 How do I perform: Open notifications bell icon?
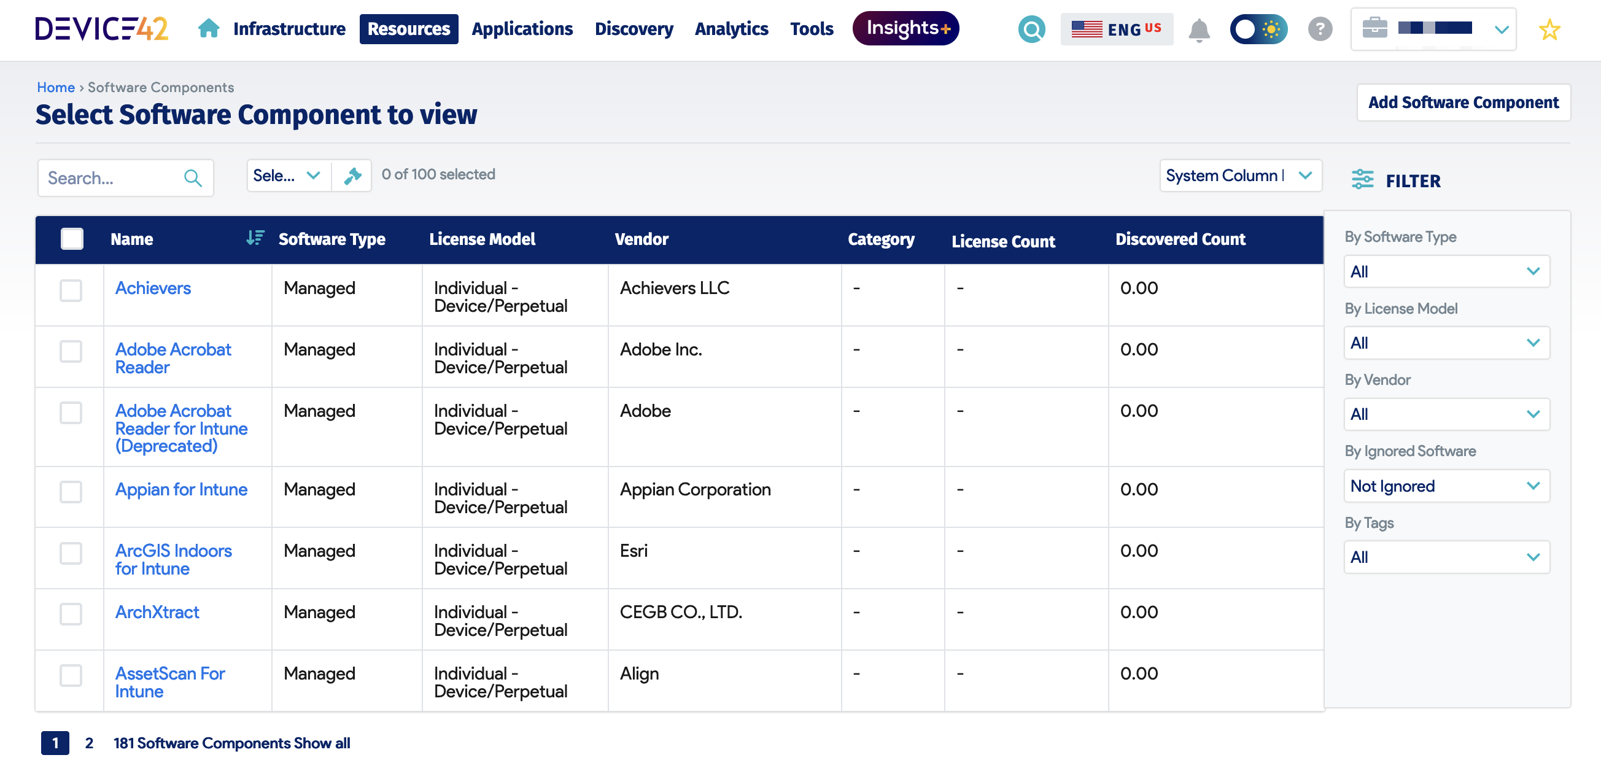point(1199,29)
